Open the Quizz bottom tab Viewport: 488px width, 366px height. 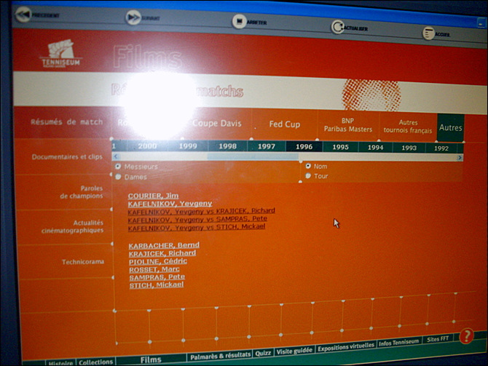pos(263,353)
